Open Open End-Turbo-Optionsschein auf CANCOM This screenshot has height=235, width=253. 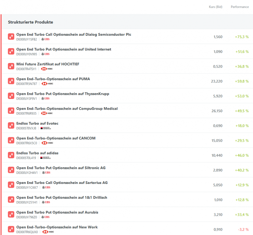[x=56, y=138]
